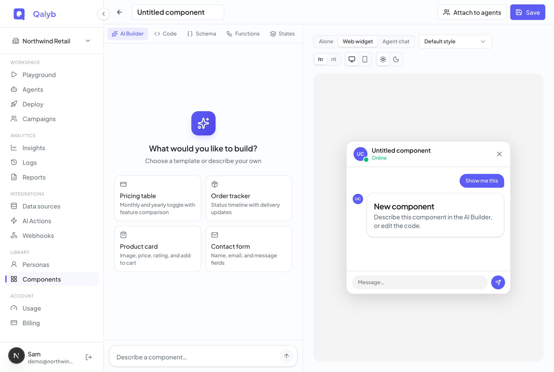Choose the Order tracker template
The height and width of the screenshot is (372, 554).
coord(249,198)
